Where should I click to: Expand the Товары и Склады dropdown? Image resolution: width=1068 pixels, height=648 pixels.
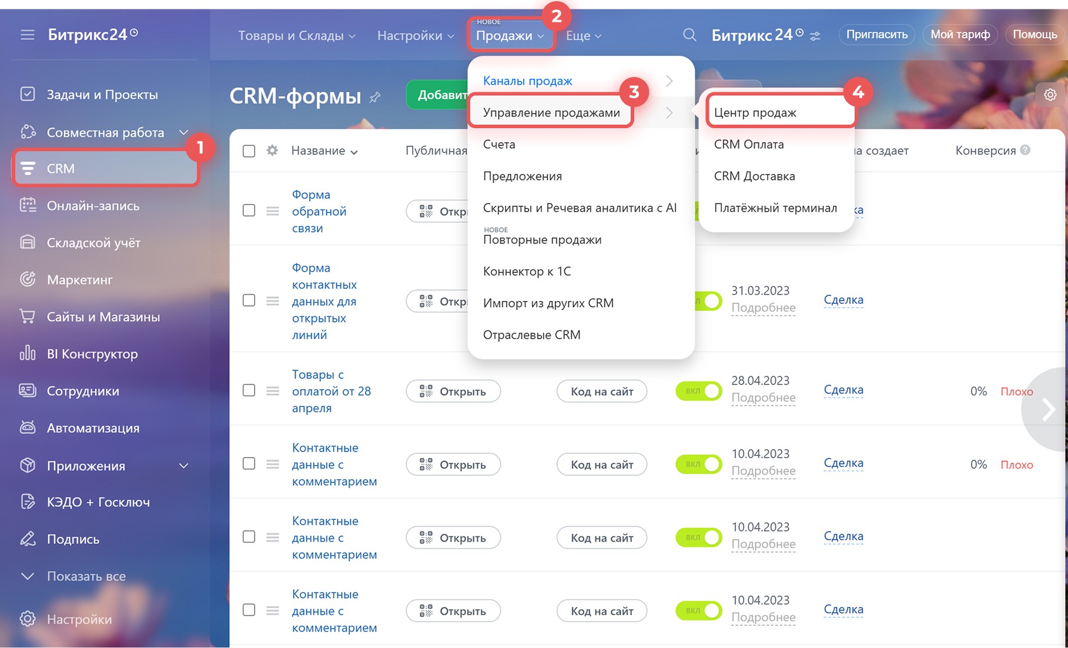297,36
